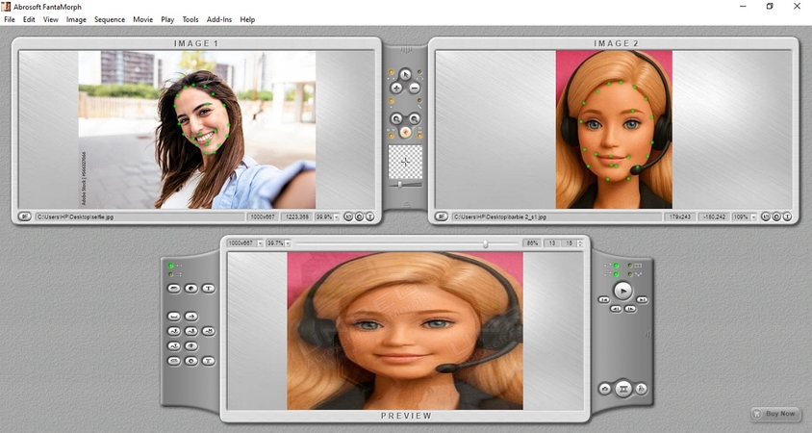Jump to the first frame of the preview
The image size is (812, 433).
click(x=604, y=300)
